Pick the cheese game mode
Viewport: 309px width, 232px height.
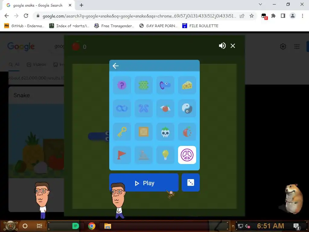187,85
